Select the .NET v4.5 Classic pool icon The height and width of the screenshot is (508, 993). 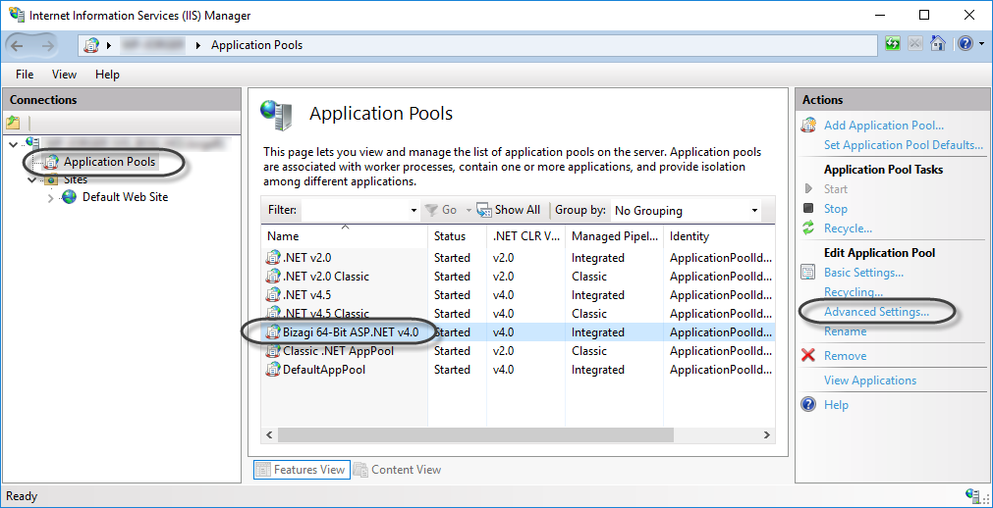click(x=273, y=313)
